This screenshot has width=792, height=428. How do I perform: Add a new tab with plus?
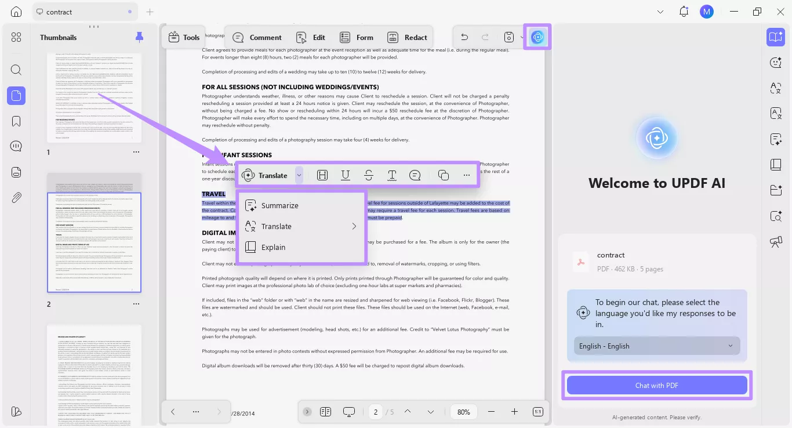[150, 12]
